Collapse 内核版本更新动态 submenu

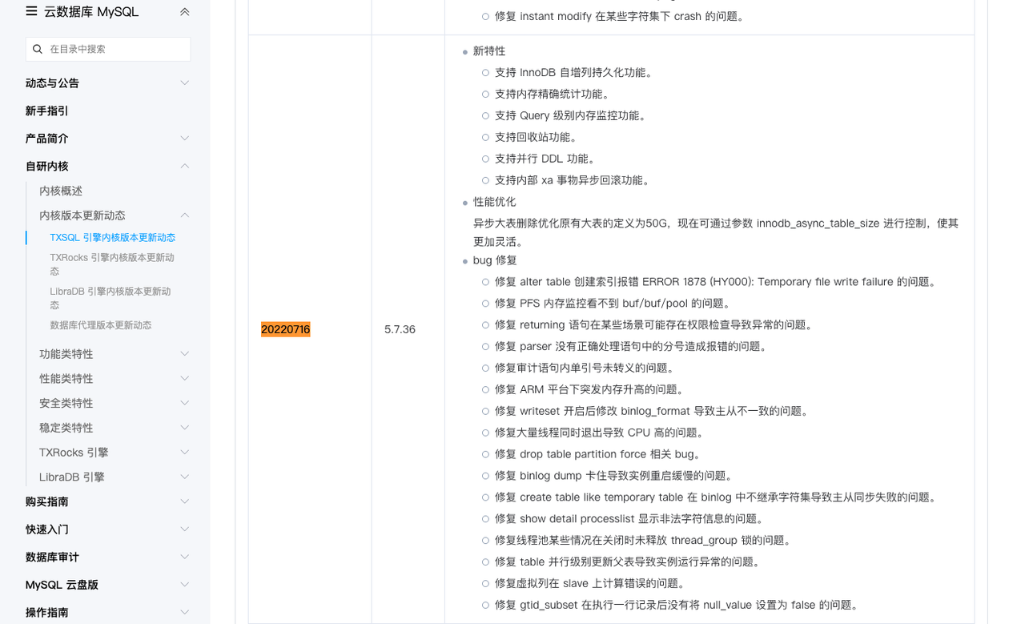coord(185,215)
